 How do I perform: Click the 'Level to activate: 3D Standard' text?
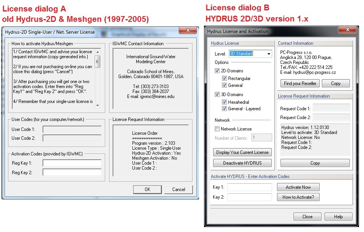click(x=309, y=132)
